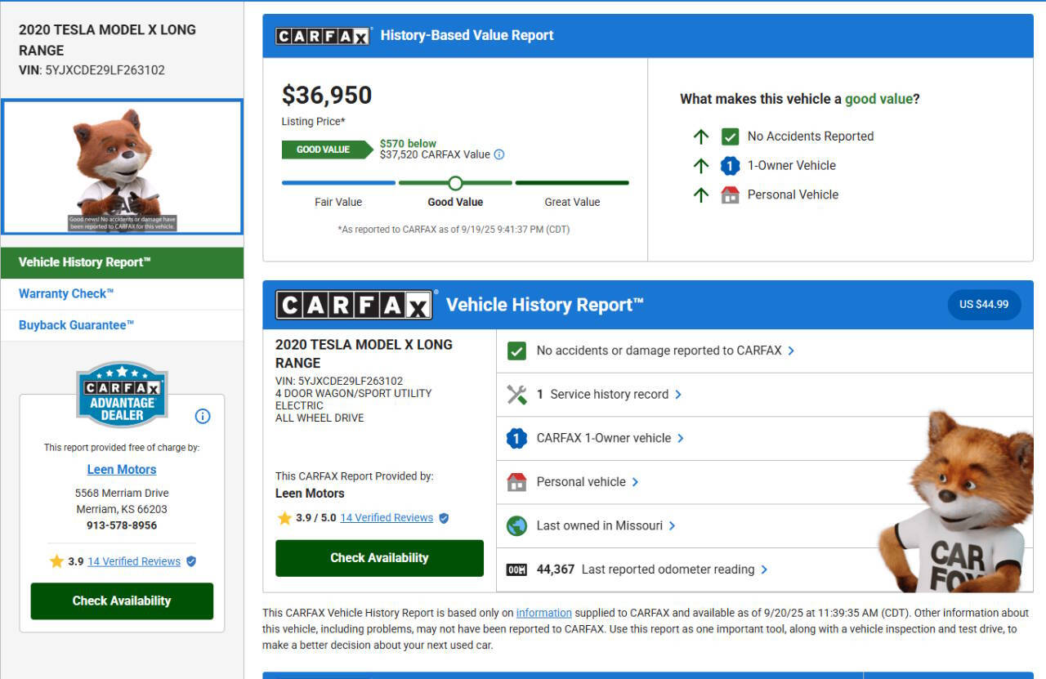Viewport: 1046px width, 679px height.
Task: Click the Fair Value segment of the meter
Action: pyautogui.click(x=338, y=183)
